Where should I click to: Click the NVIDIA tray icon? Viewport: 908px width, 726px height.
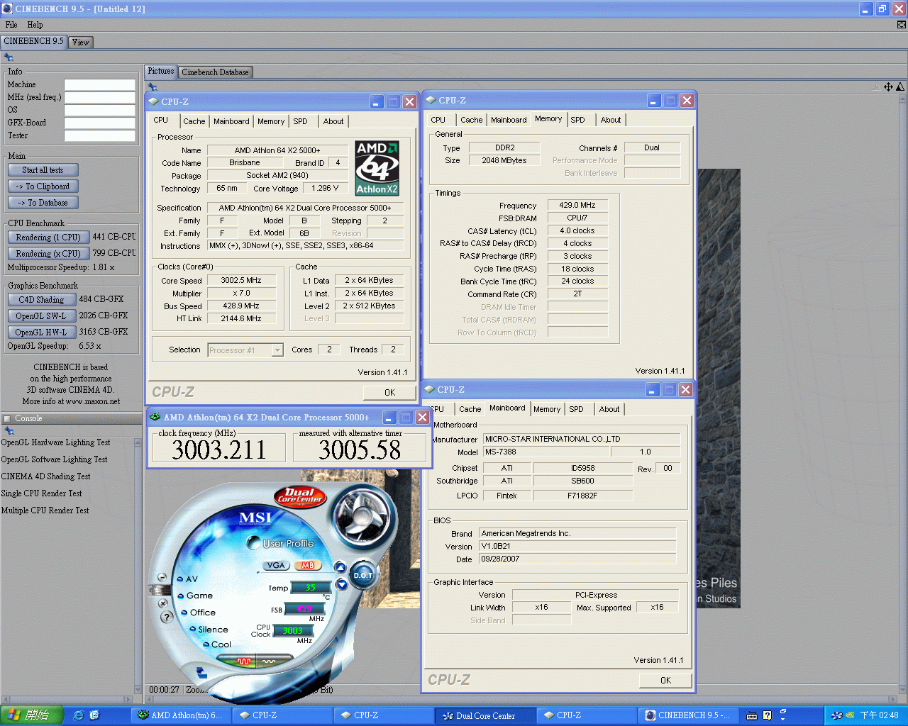(849, 715)
